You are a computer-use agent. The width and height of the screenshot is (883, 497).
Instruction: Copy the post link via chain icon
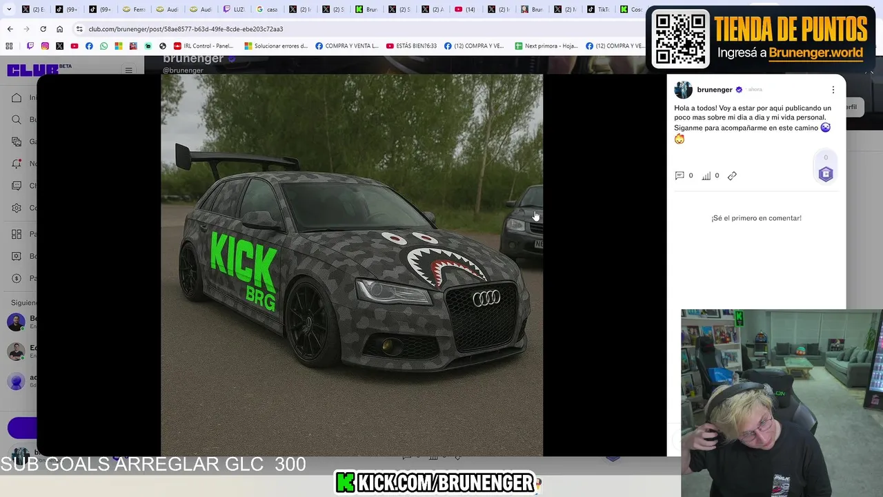(x=732, y=176)
